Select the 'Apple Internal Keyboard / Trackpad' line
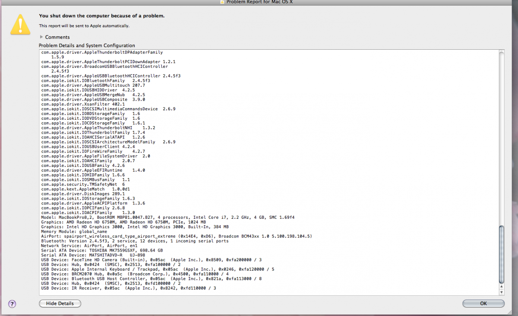The height and width of the screenshot is (316, 518). coord(158,269)
